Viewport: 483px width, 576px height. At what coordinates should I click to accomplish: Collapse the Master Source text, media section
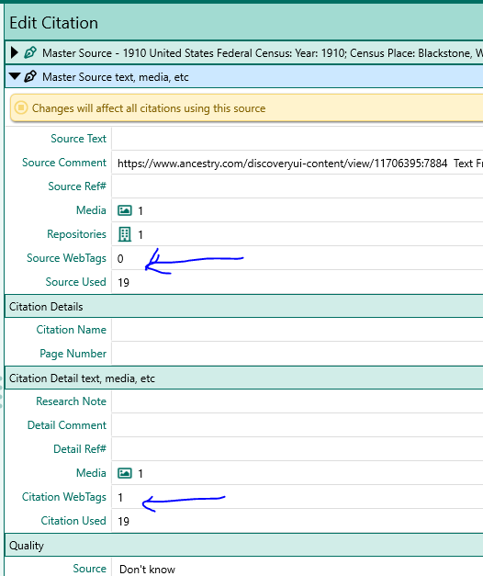click(x=15, y=76)
